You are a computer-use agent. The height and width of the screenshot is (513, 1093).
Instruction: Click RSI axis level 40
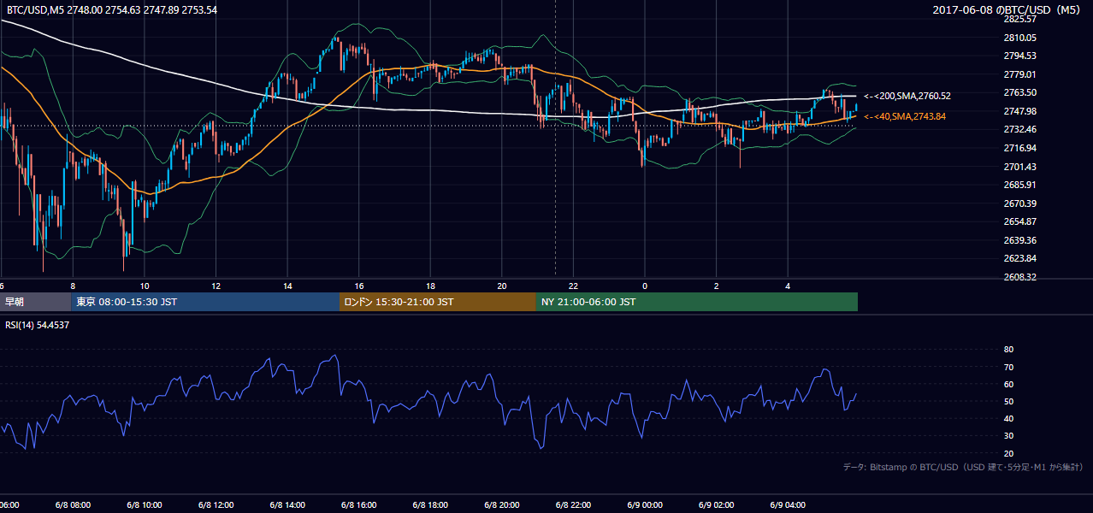click(1008, 418)
